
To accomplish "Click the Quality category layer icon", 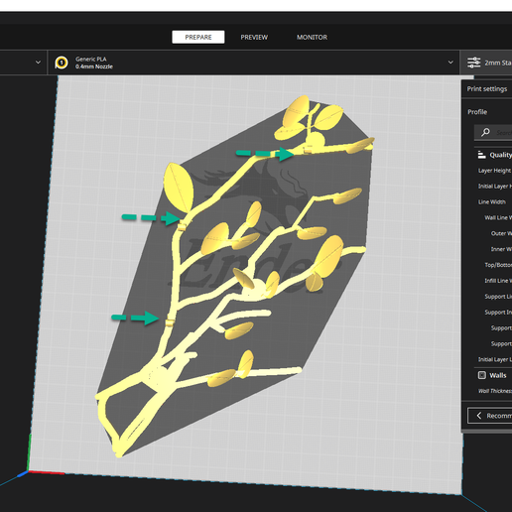I will coord(481,155).
